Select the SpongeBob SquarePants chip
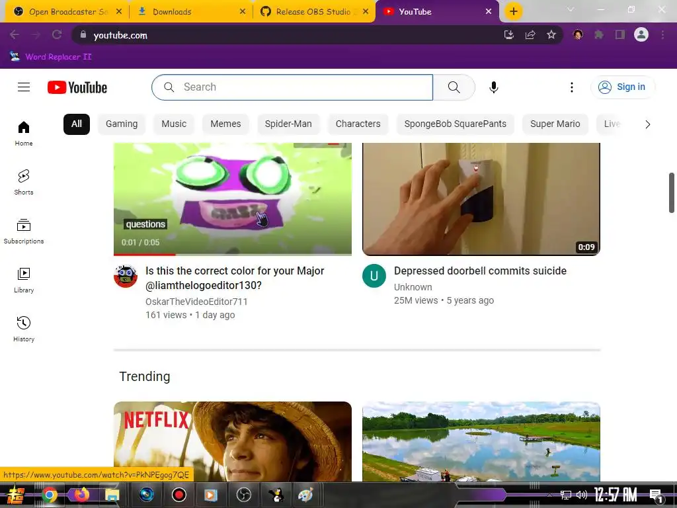 tap(455, 124)
